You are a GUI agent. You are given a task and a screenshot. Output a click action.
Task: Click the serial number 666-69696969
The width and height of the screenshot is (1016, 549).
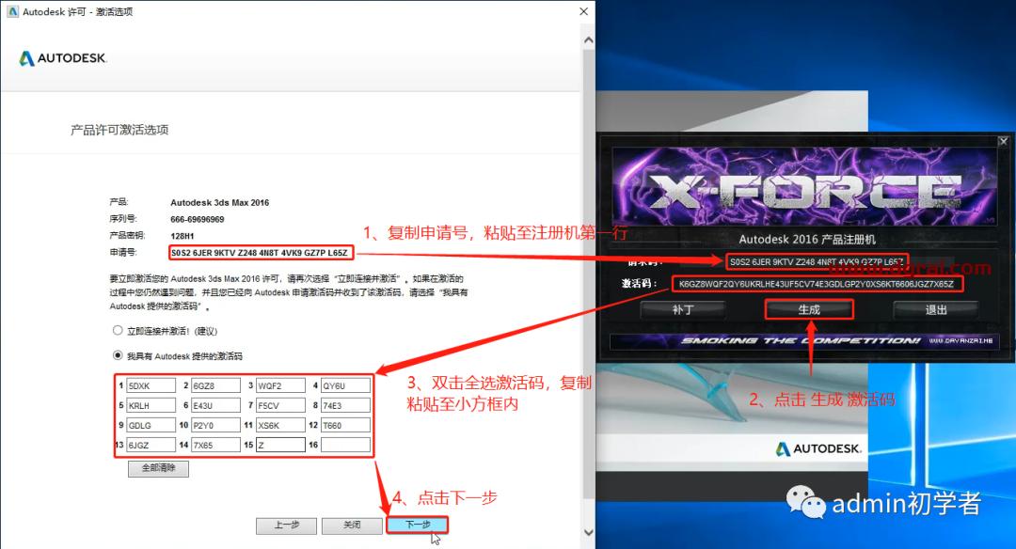(197, 219)
